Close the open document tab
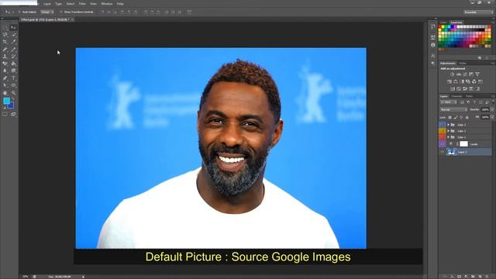This screenshot has height=279, width=496. click(72, 19)
